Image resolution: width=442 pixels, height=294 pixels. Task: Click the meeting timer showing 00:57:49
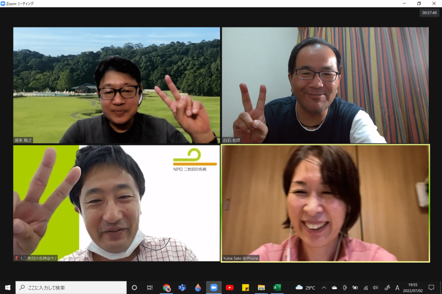(x=429, y=13)
